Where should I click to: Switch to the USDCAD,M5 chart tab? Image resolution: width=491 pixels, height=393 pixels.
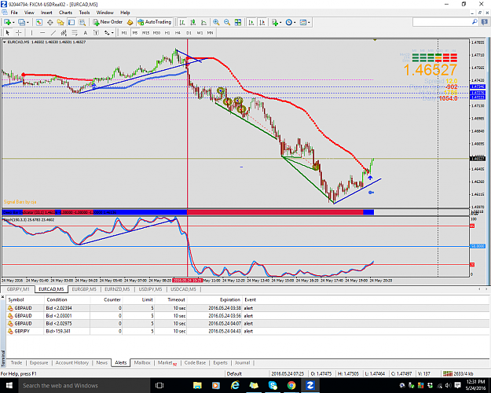click(x=183, y=289)
